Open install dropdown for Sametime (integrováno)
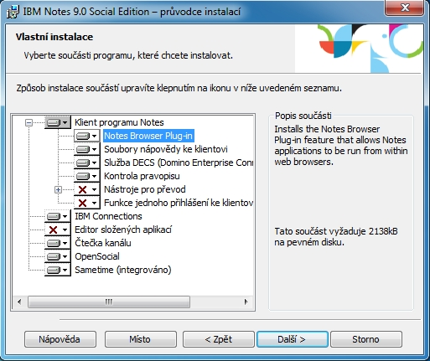Image resolution: width=430 pixels, height=361 pixels. click(58, 270)
